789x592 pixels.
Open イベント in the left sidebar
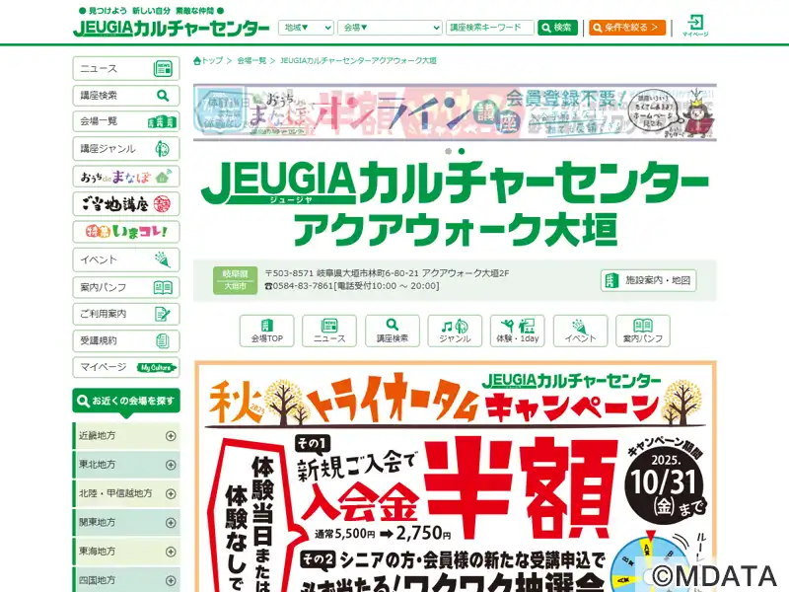pos(126,259)
